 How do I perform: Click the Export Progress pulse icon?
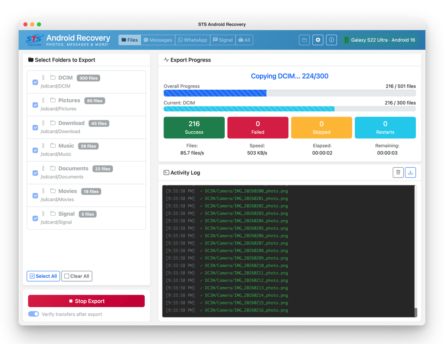point(166,60)
